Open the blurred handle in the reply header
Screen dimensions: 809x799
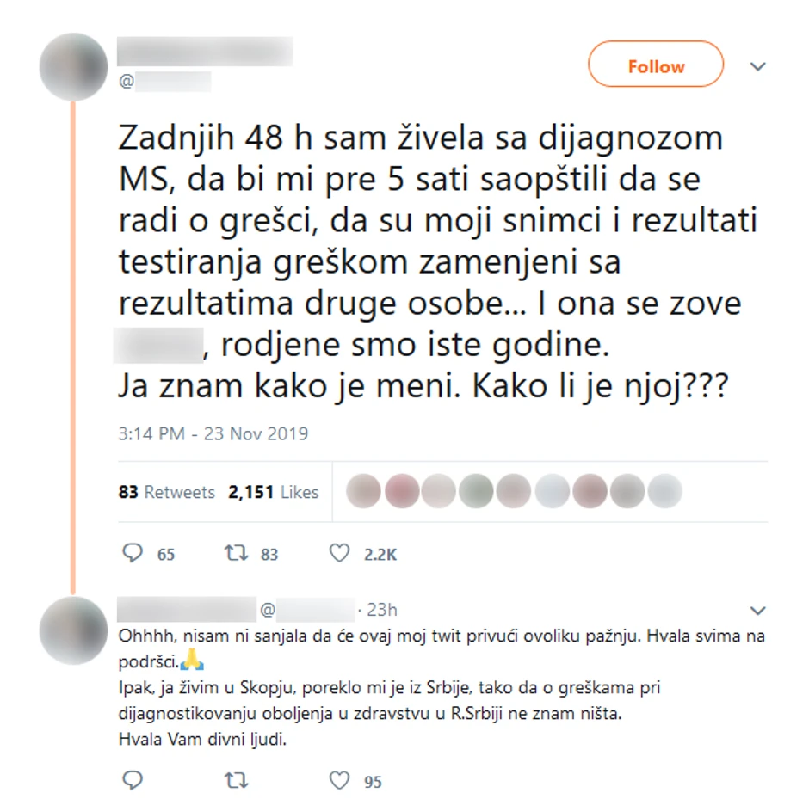tap(307, 610)
